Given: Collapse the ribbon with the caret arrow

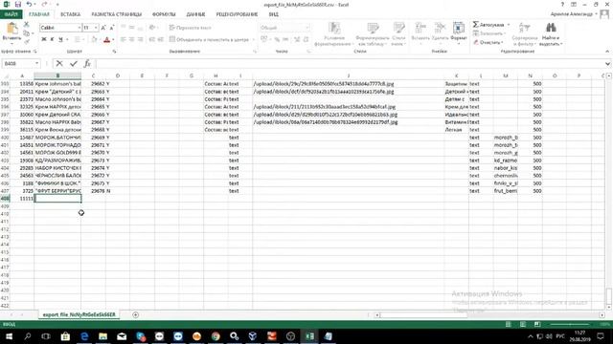Looking at the screenshot, I should pyautogui.click(x=607, y=51).
